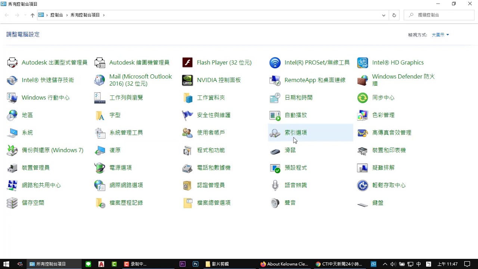The width and height of the screenshot is (478, 269).
Task: Click the 聲音 link text
Action: [x=290, y=203]
